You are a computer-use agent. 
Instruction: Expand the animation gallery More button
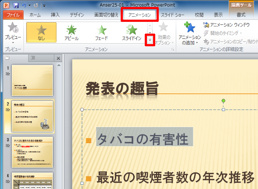(x=150, y=40)
